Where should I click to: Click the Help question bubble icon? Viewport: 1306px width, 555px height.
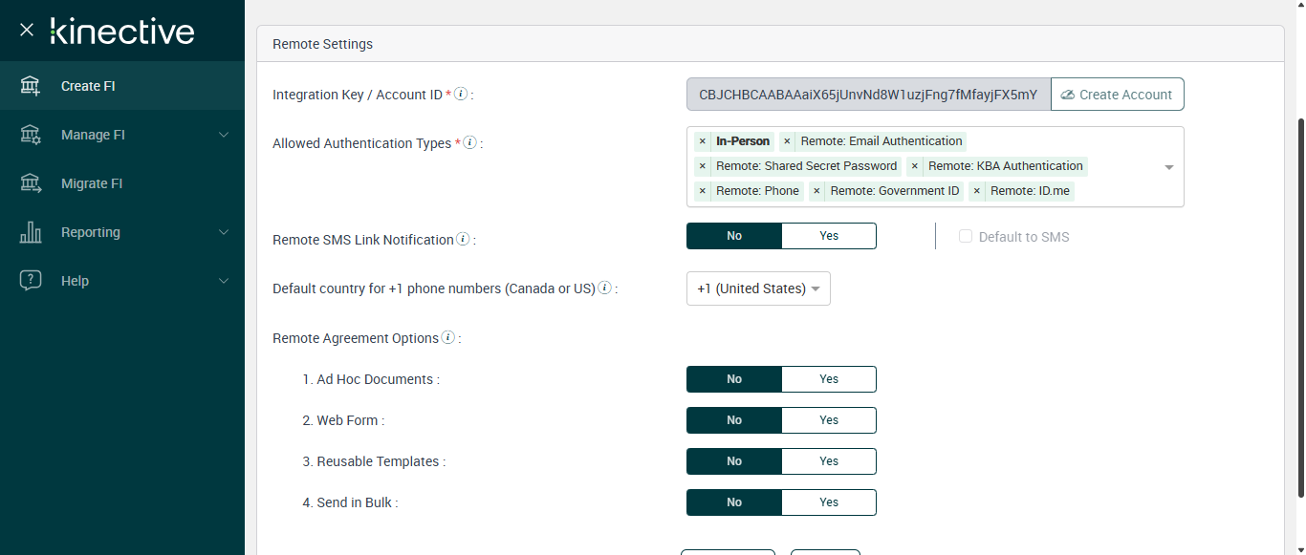31,281
